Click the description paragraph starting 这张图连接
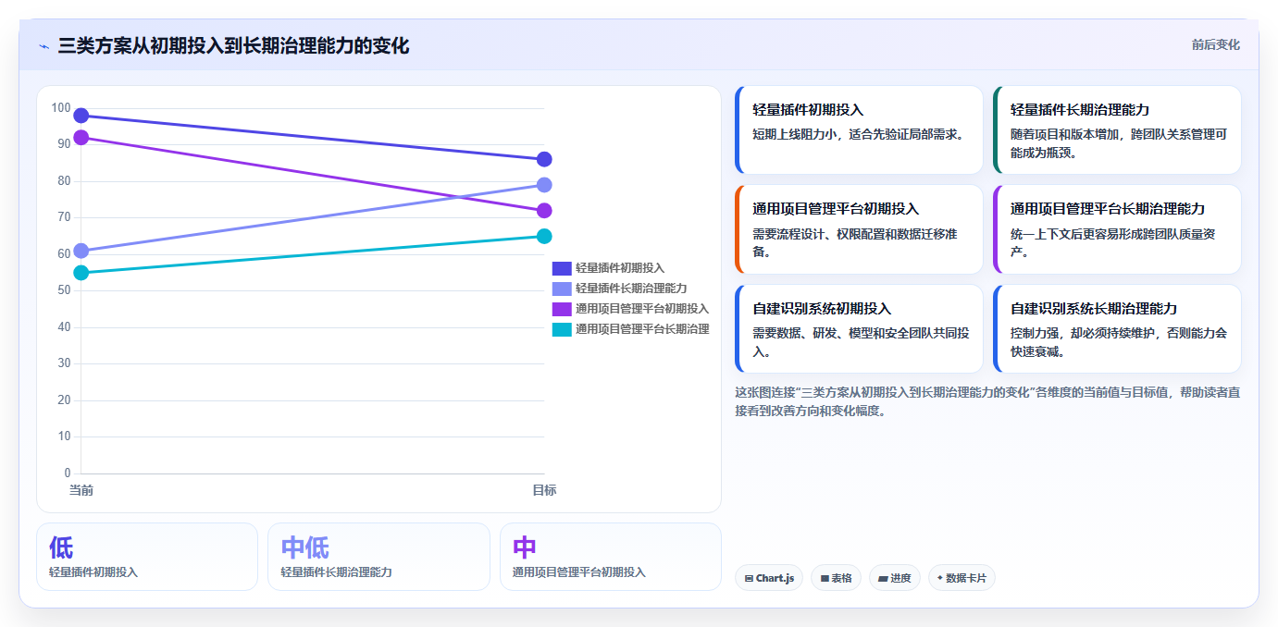This screenshot has height=627, width=1278. (987, 401)
